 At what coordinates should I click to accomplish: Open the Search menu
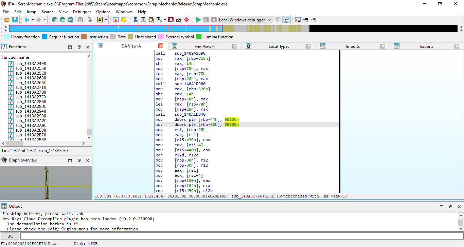pyautogui.click(x=48, y=12)
